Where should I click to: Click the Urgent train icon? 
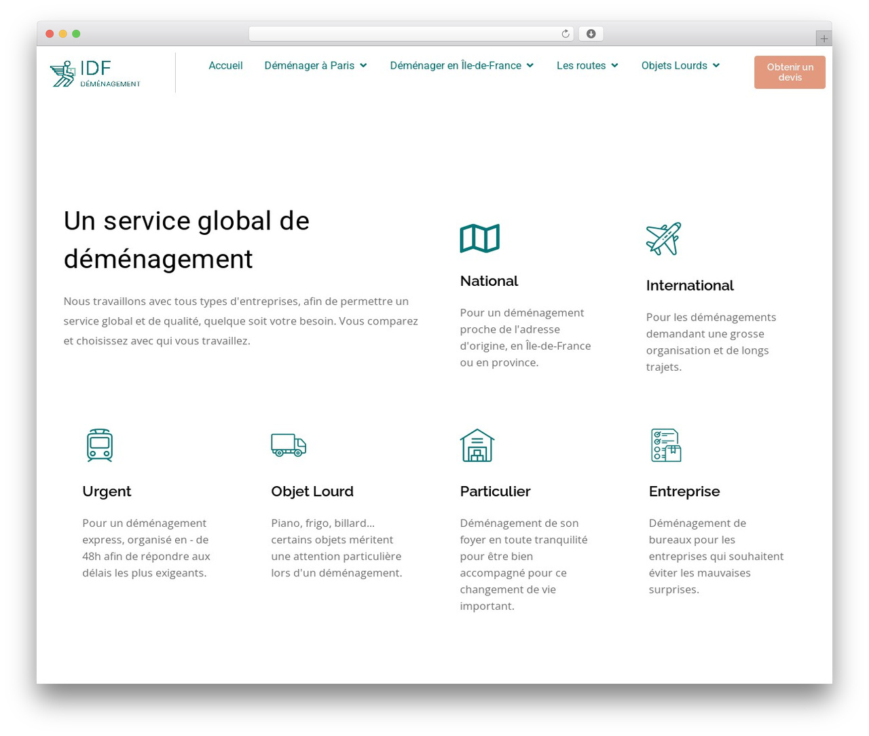point(100,445)
